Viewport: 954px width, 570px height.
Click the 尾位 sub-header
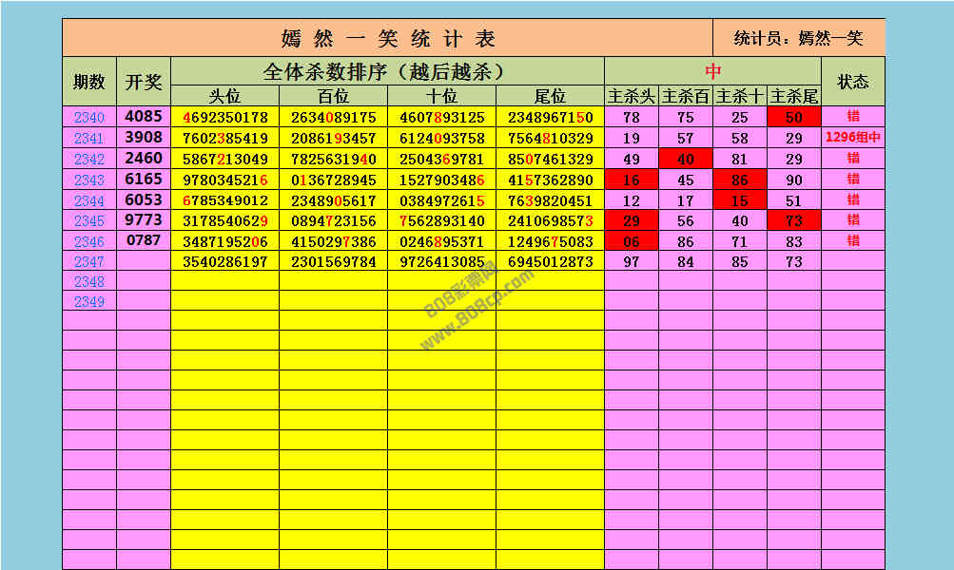click(550, 96)
